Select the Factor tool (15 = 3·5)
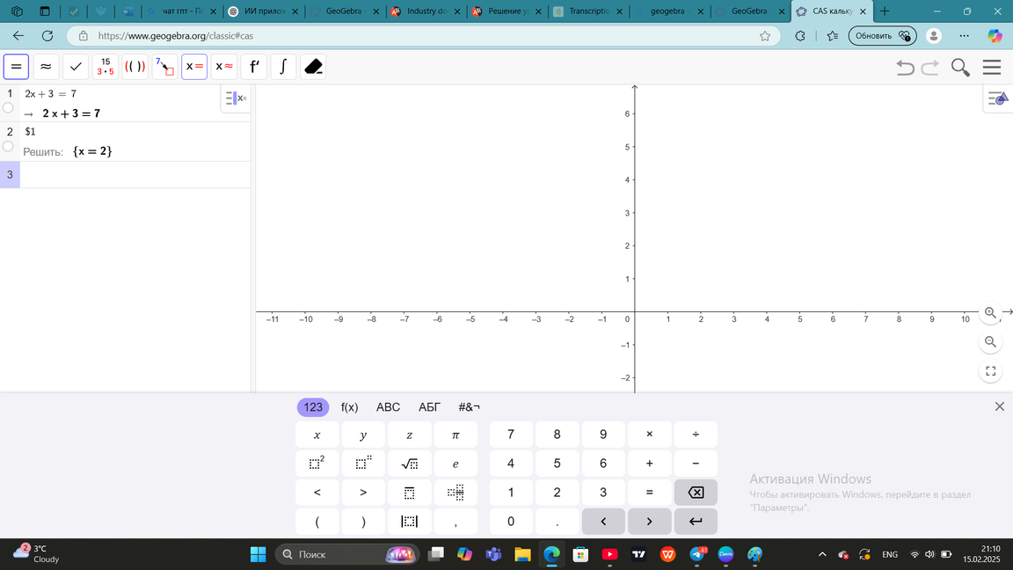Image resolution: width=1013 pixels, height=570 pixels. pos(106,67)
